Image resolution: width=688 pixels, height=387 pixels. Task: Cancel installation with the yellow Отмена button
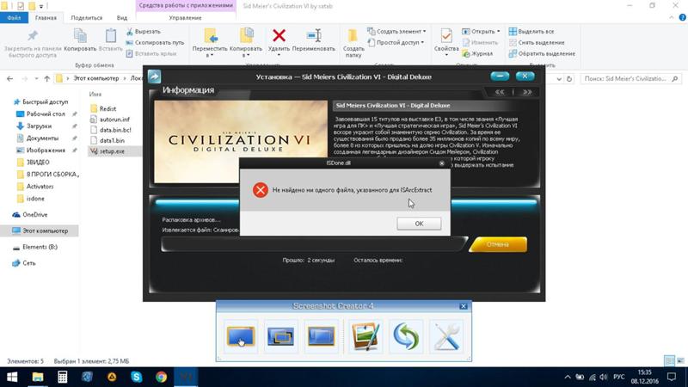(x=498, y=244)
